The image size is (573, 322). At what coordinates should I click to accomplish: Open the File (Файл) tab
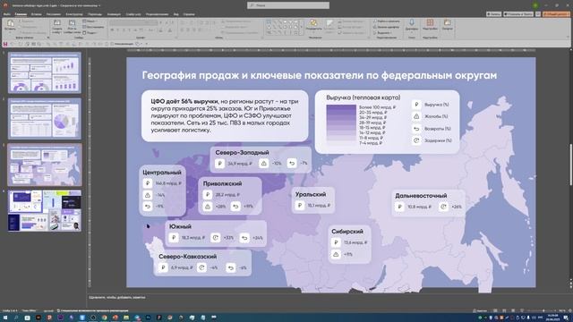point(7,14)
